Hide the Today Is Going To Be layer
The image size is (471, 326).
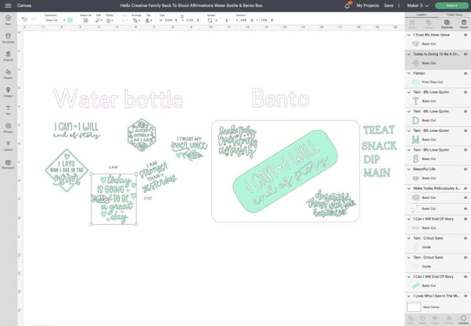465,54
